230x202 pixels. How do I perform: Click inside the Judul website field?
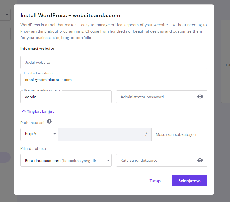click(x=114, y=62)
